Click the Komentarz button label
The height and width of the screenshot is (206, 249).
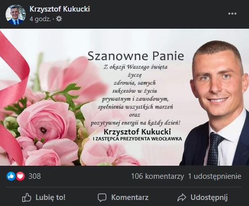point(130,197)
